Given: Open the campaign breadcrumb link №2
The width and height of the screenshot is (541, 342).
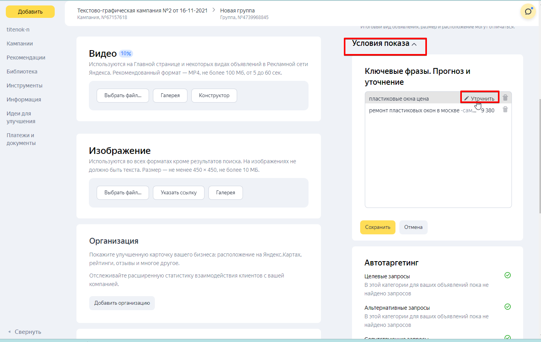Looking at the screenshot, I should (x=142, y=10).
